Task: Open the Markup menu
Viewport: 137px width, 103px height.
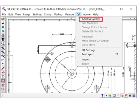Action: [58, 15]
